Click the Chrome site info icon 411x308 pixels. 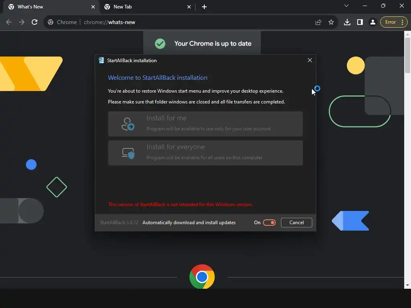51,22
